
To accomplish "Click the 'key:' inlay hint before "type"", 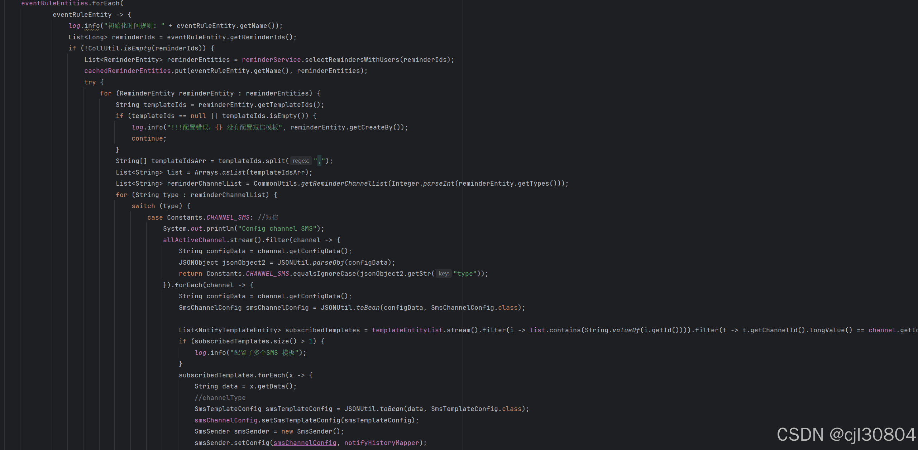I will pos(444,274).
